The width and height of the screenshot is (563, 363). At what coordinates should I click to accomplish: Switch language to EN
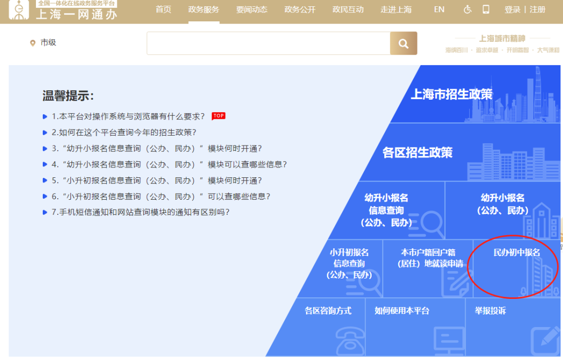point(439,10)
